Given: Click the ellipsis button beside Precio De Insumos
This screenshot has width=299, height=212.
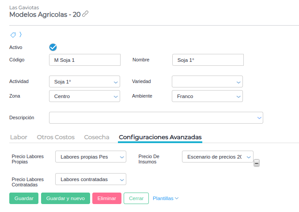Looking at the screenshot, I should click(257, 163).
